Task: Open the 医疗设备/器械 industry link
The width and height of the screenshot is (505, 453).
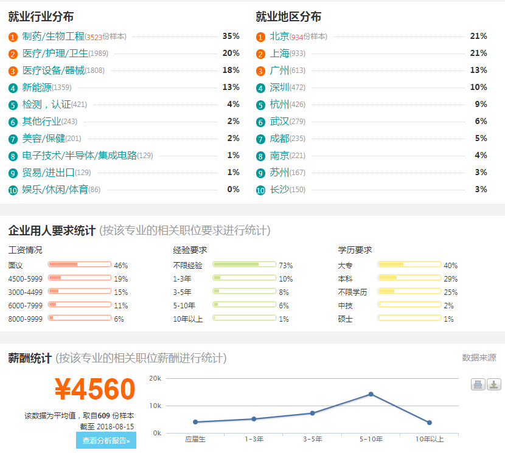Action: coord(54,71)
